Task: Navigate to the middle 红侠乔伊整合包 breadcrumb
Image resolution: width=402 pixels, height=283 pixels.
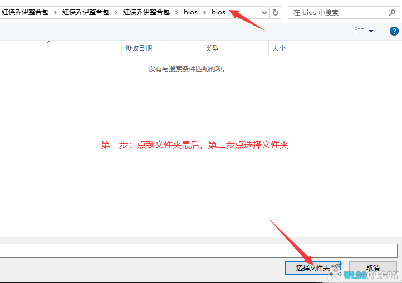Action: 85,12
